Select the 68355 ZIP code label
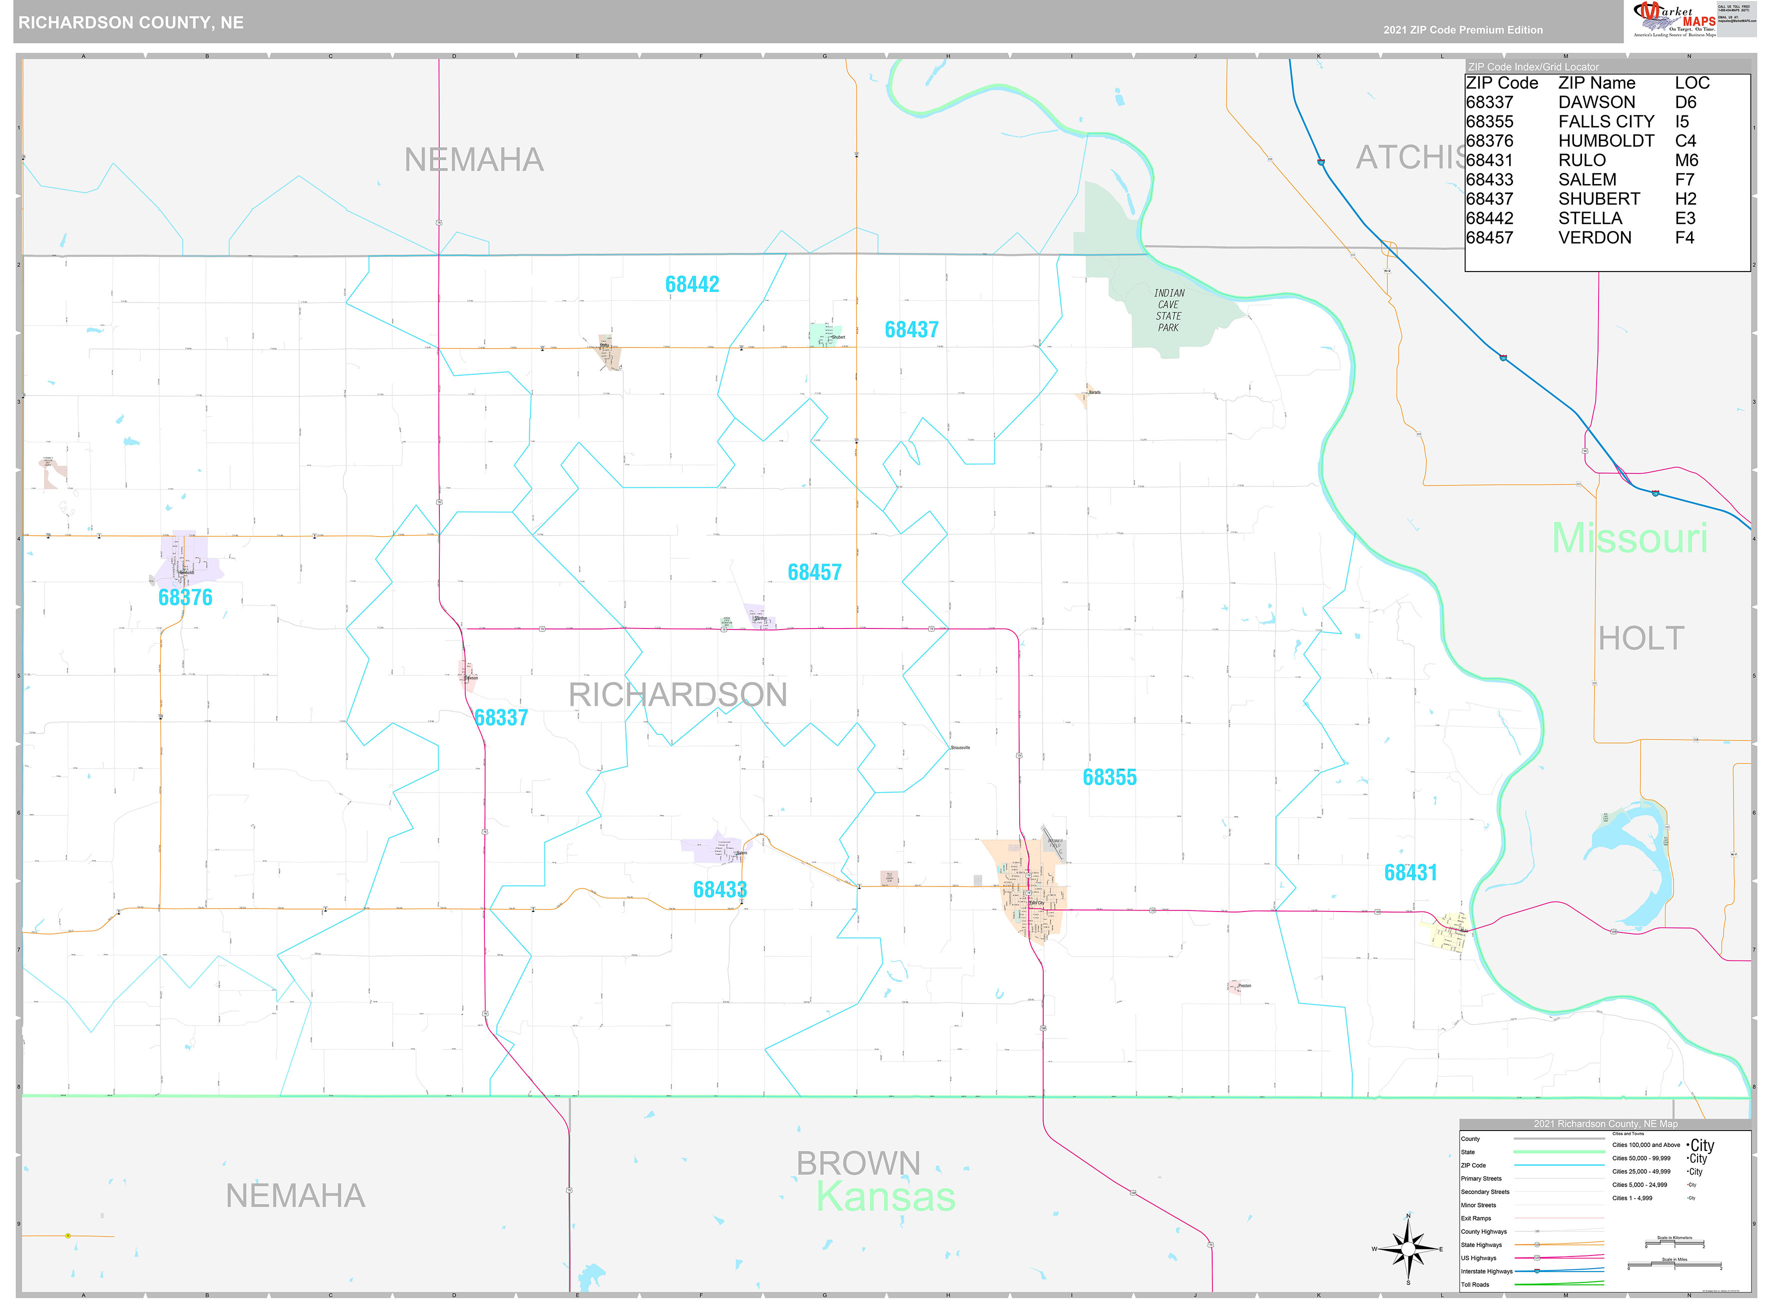Image resolution: width=1772 pixels, height=1300 pixels. pyautogui.click(x=1109, y=777)
